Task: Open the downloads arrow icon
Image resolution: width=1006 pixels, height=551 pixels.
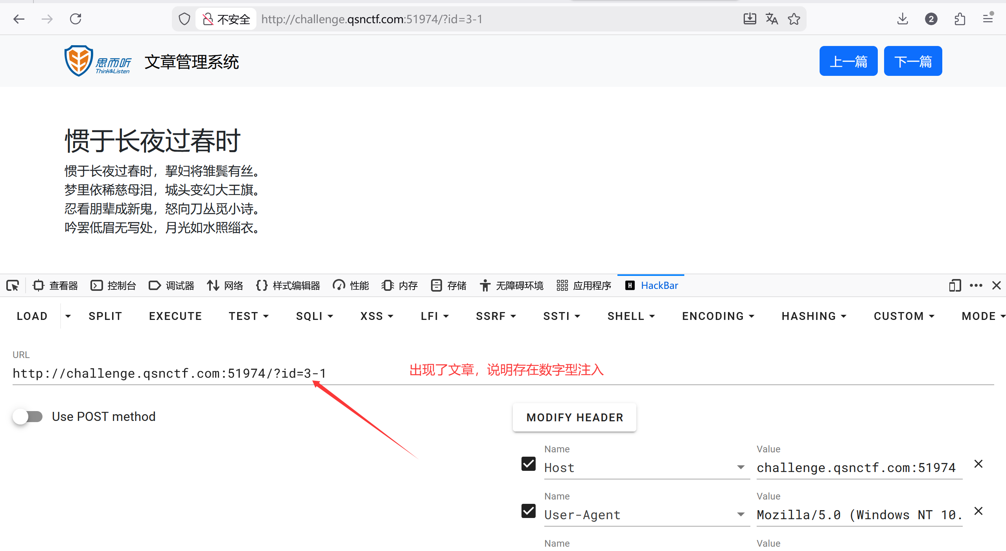Action: pyautogui.click(x=903, y=19)
